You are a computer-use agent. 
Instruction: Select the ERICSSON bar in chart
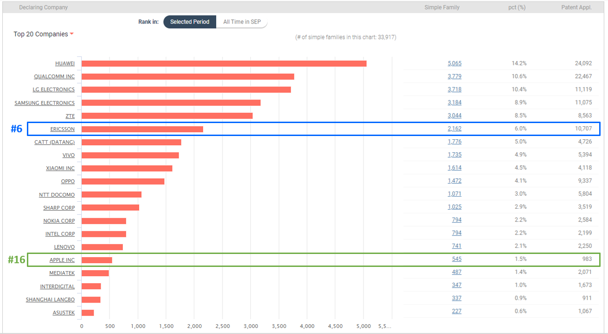(x=142, y=129)
